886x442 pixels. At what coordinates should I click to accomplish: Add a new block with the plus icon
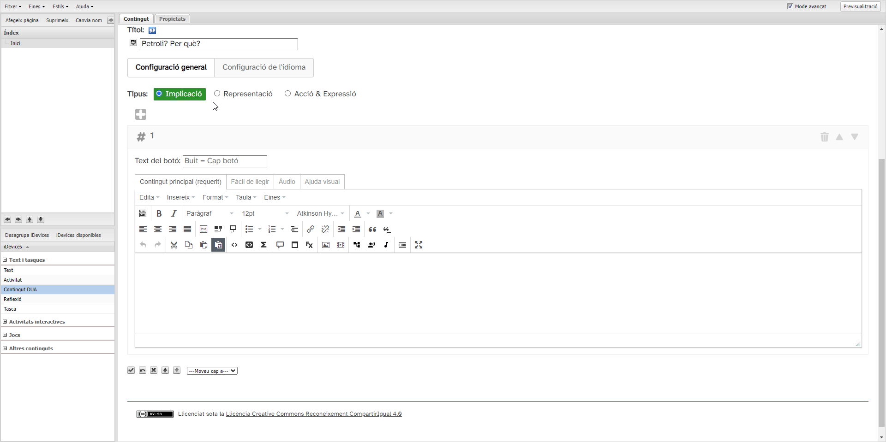coord(141,114)
